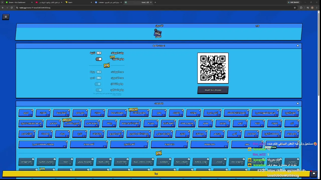
Task: Click locked category منتجات
Action: point(219,162)
